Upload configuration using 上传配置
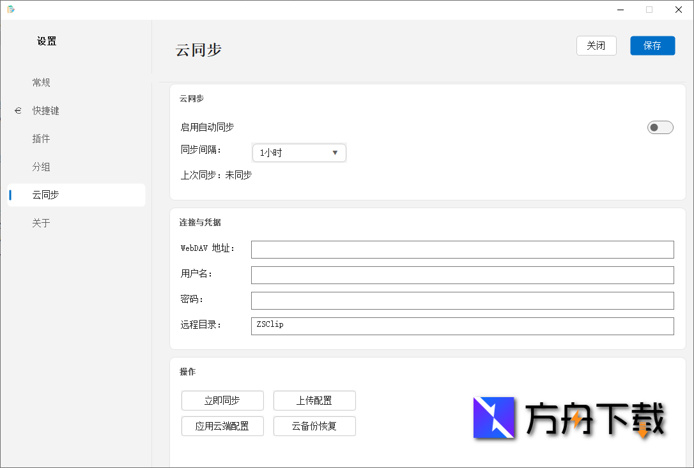Screen dimensions: 694x468 (314, 400)
